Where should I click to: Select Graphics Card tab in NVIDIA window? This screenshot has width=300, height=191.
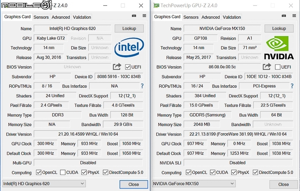click(167, 17)
